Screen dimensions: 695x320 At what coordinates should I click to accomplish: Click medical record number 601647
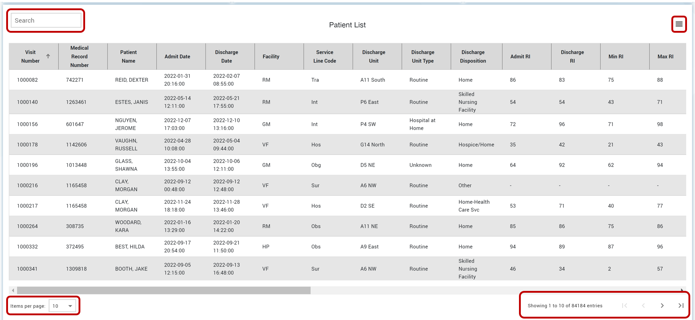pyautogui.click(x=75, y=124)
